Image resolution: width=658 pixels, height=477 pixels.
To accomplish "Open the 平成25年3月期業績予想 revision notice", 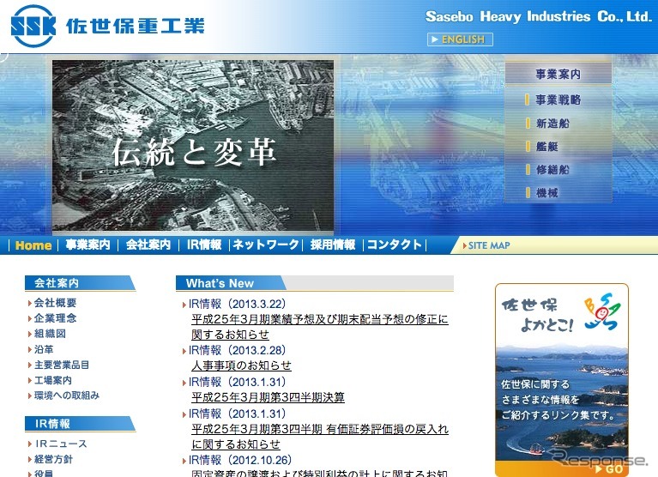I will tap(320, 327).
